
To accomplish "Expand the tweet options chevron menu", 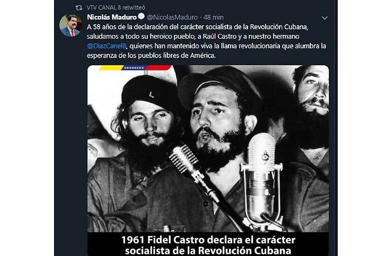I will [325, 18].
